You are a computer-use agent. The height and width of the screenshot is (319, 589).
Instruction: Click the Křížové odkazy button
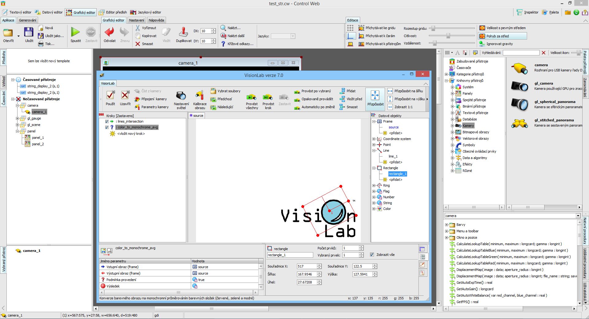click(x=237, y=44)
